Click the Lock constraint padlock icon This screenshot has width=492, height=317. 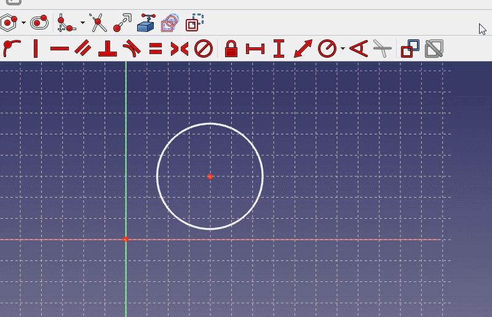coord(231,48)
